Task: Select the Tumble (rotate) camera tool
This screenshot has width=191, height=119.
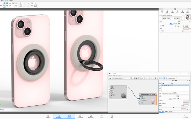Action: click(x=4, y=4)
